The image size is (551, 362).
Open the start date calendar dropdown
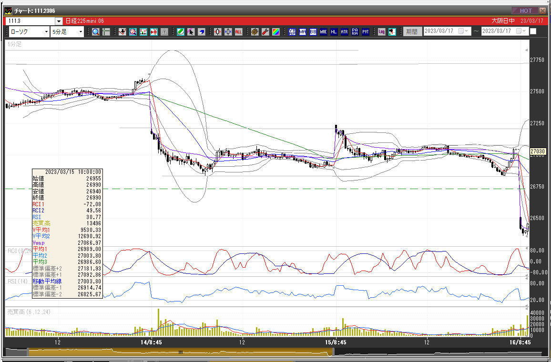(x=463, y=31)
